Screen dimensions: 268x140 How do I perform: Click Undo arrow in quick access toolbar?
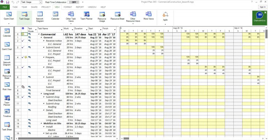tap(13, 2)
